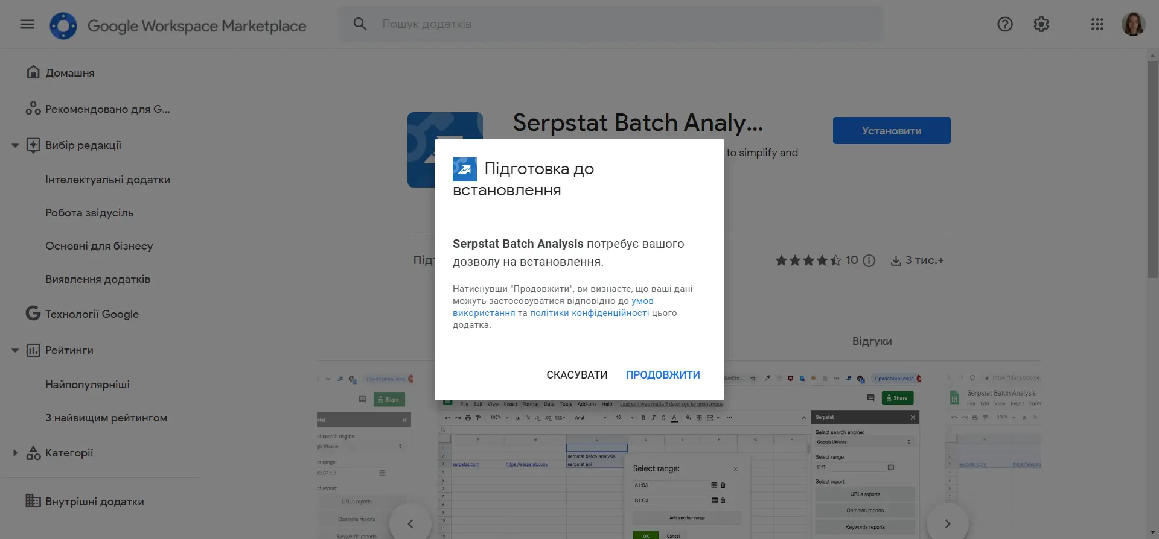
Task: Click the Serpstat icon in the dialog
Action: click(465, 169)
